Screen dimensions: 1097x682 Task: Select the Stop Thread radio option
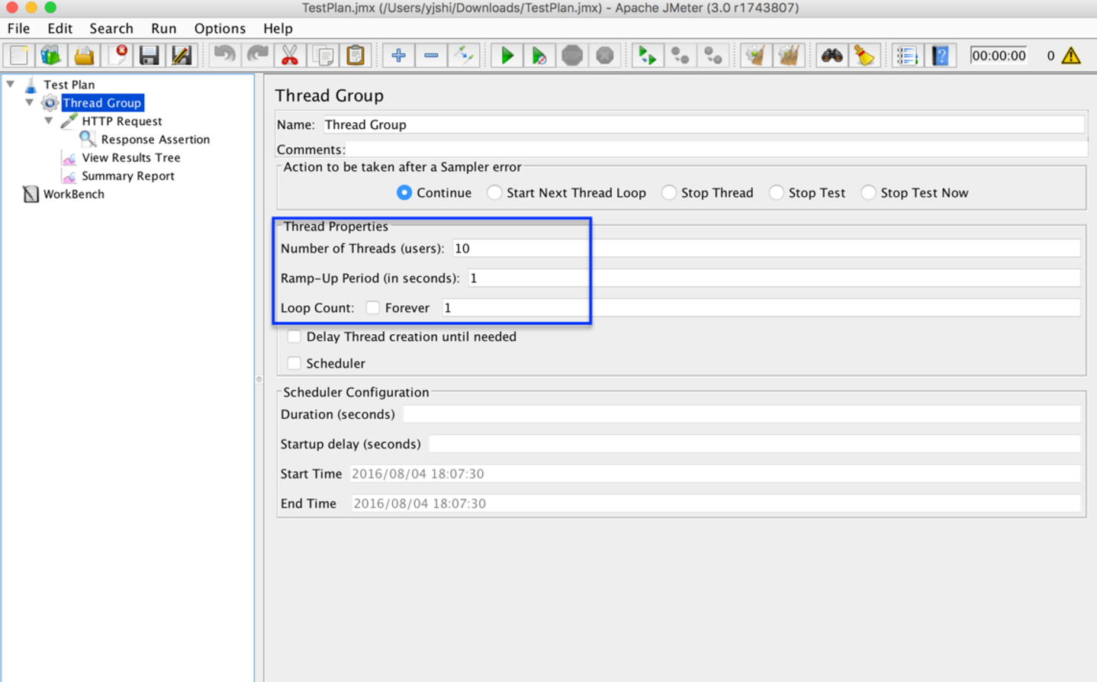coord(669,193)
